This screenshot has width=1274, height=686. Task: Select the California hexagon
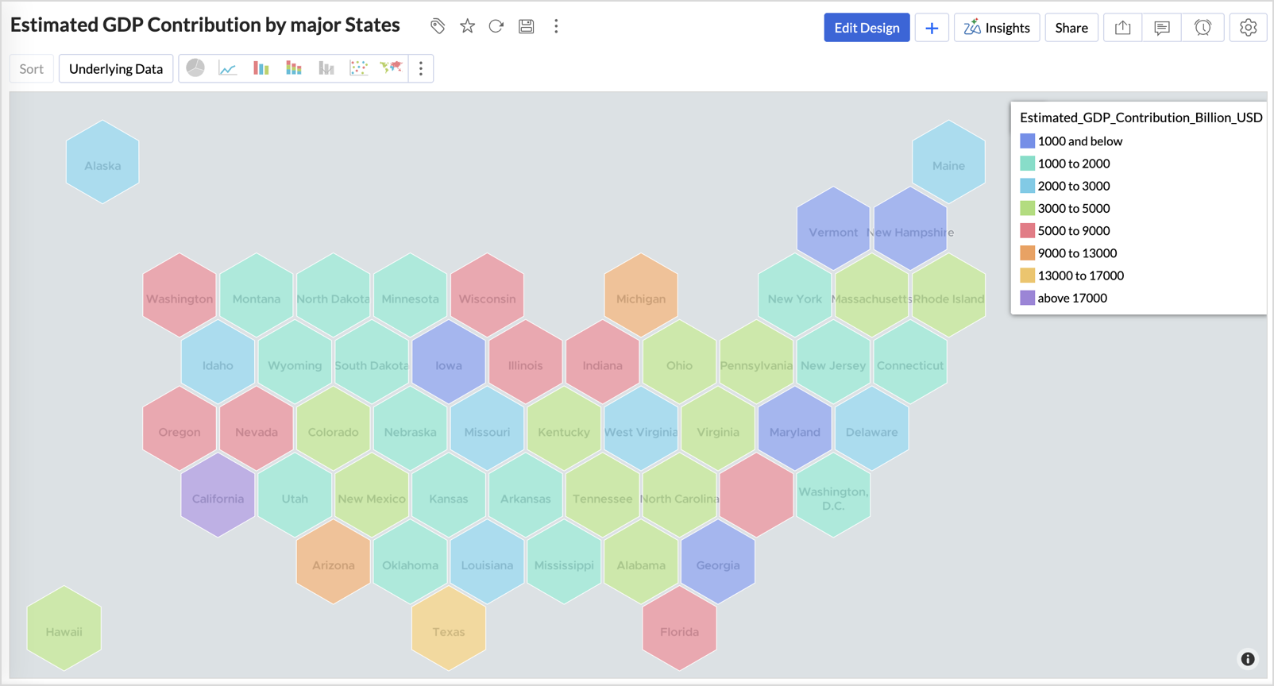coord(218,495)
